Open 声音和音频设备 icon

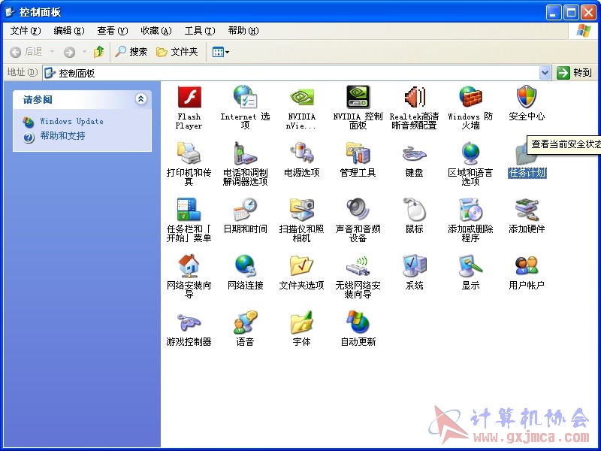(x=358, y=210)
